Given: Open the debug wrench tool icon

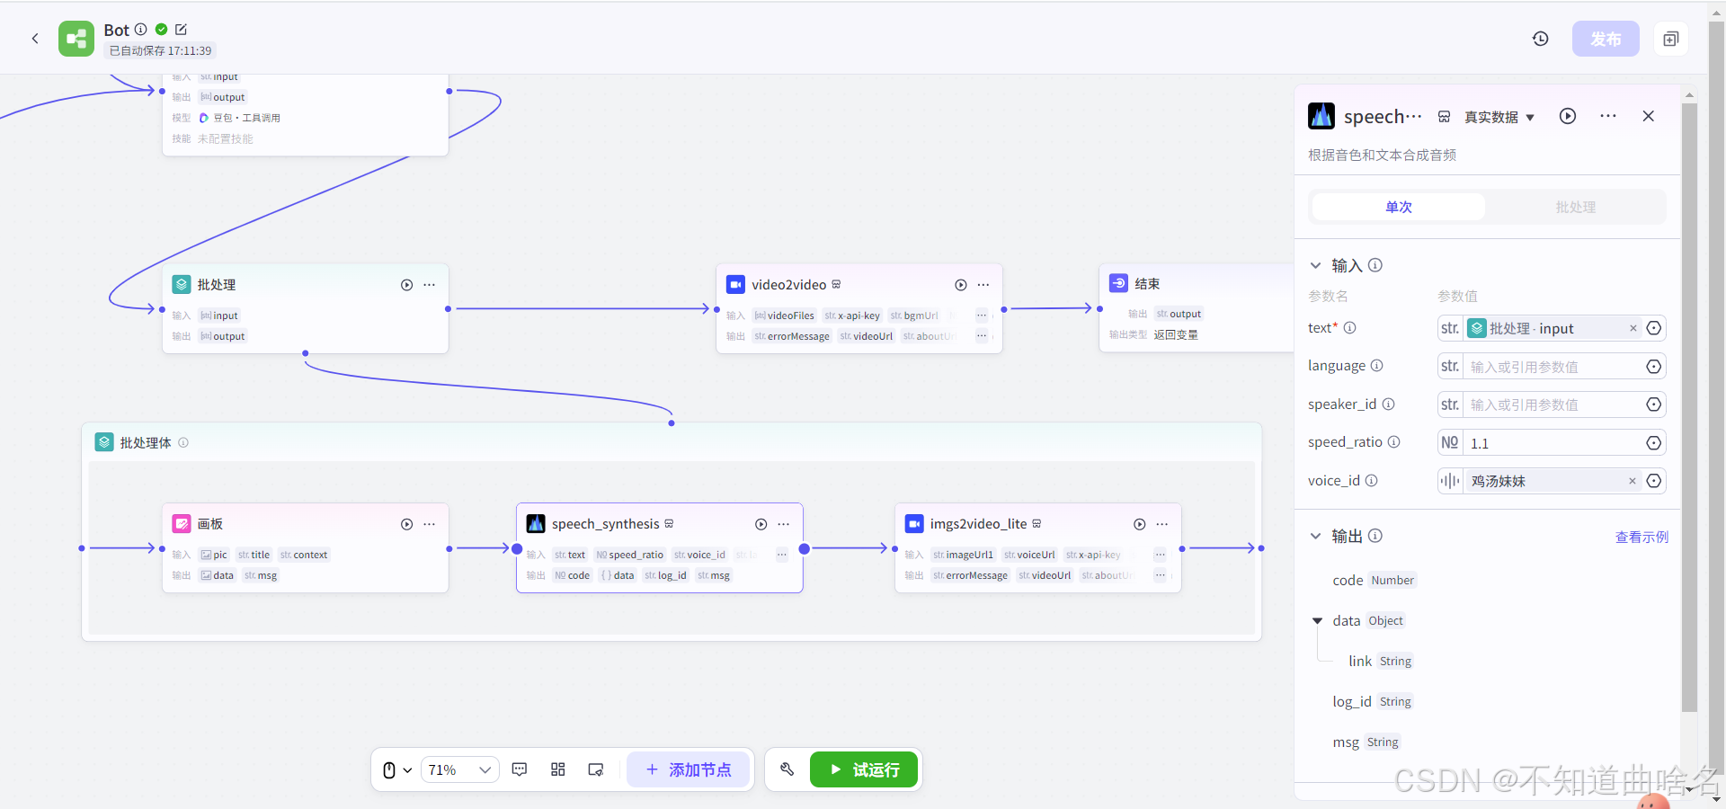Looking at the screenshot, I should (x=787, y=769).
